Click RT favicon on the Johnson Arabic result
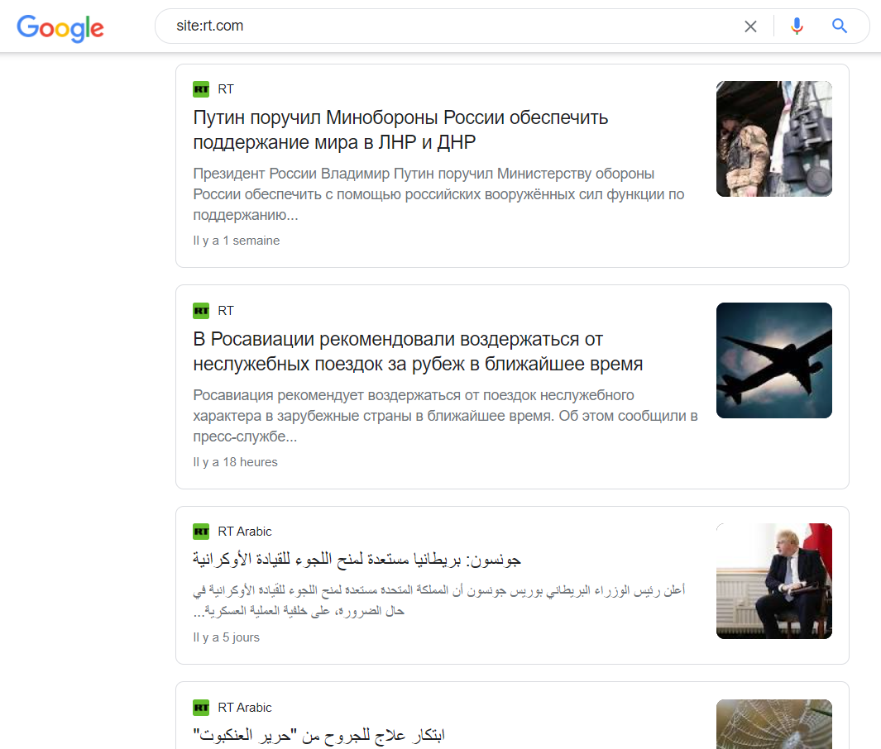The width and height of the screenshot is (881, 749). pos(201,531)
